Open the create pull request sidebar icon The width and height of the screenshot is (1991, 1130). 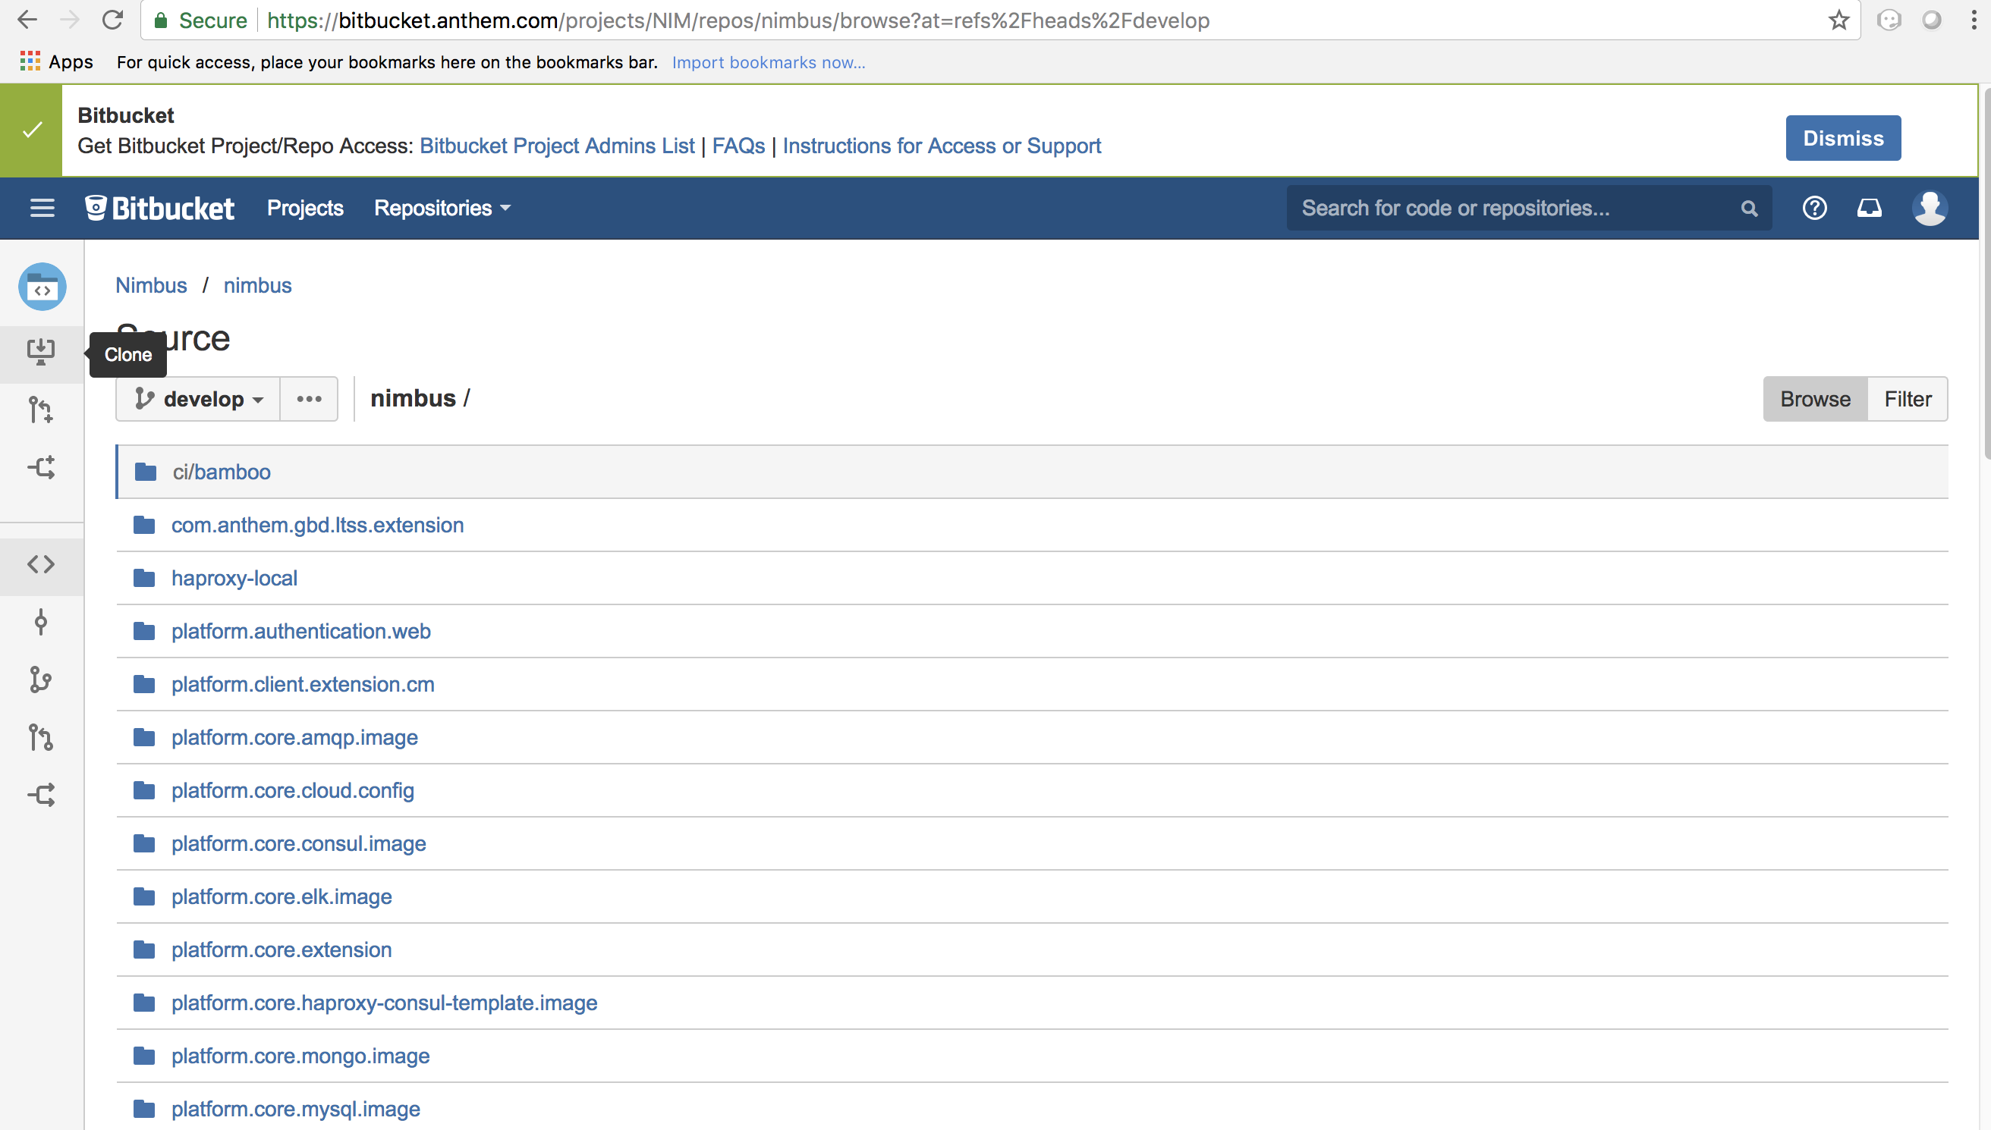40,410
